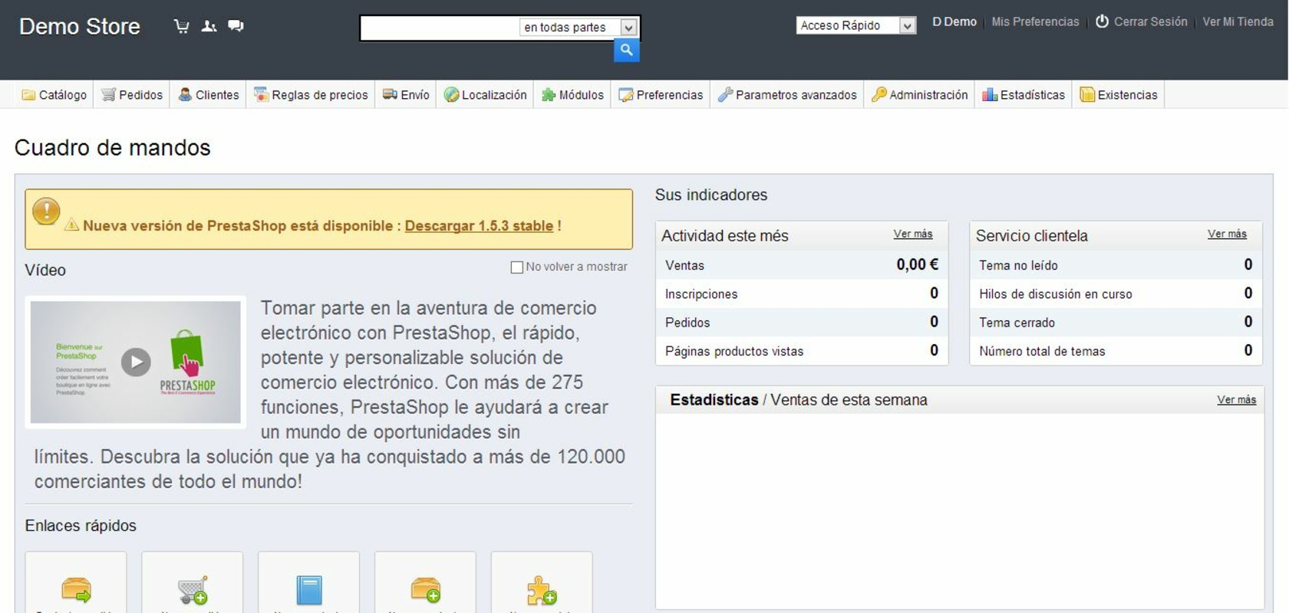Open Ver Mi Tienda link
The width and height of the screenshot is (1289, 613).
[1238, 22]
